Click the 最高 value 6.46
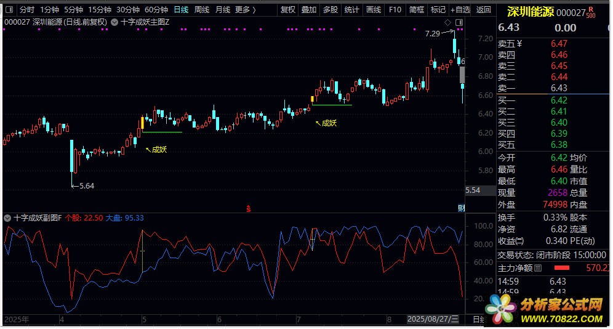The image size is (613, 329). tap(559, 169)
